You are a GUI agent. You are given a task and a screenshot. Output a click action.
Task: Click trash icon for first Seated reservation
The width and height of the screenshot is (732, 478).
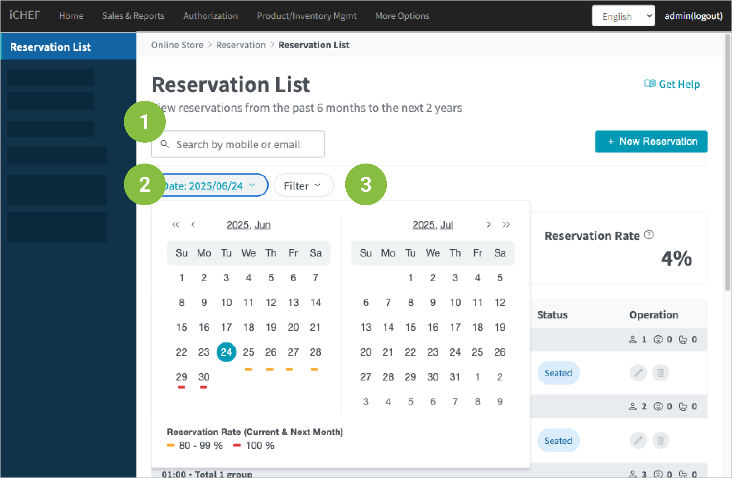[x=660, y=373]
